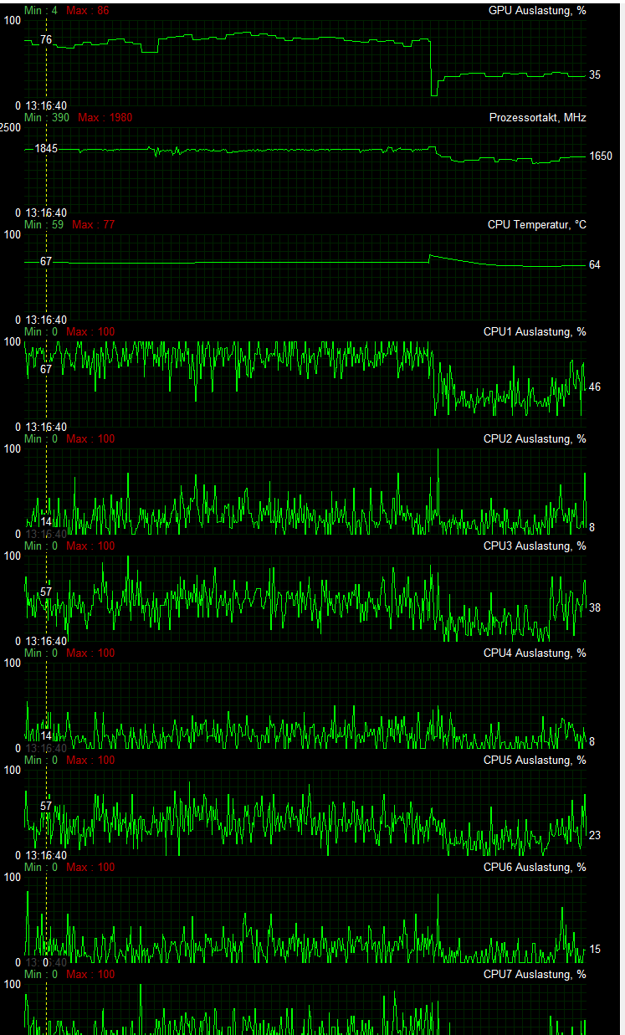
Task: Select the "Min : 59" temperature label
Action: coord(44,225)
